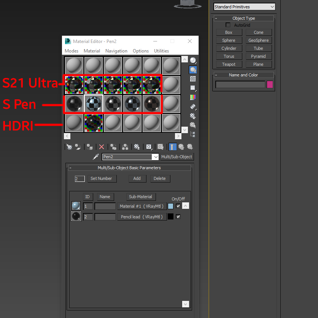
Task: Click the Multi/Sub-Object material type button
Action: point(177,157)
